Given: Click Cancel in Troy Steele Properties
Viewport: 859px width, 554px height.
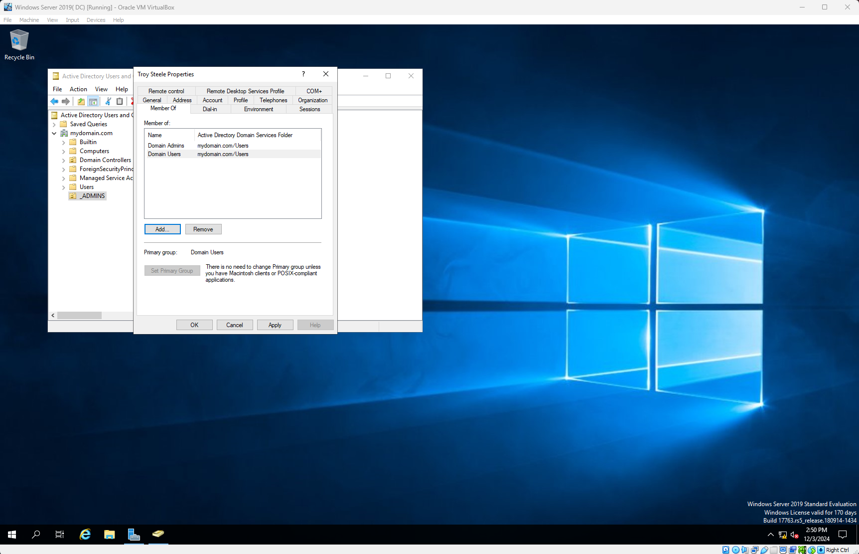Looking at the screenshot, I should (x=235, y=325).
